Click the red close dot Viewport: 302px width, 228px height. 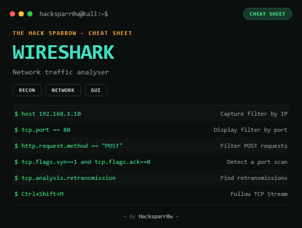coord(12,14)
